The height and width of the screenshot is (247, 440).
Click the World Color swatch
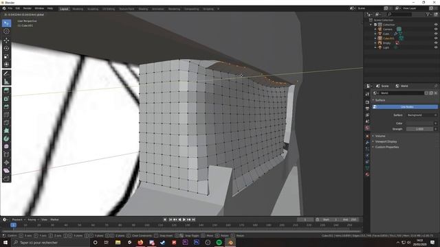419,123
